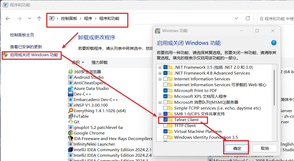Expand Microsoft 消息队列(MSMQ)服务器 node

(160, 102)
